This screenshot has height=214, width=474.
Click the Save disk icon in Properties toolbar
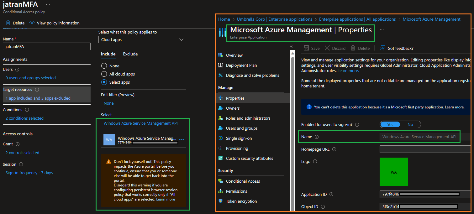click(x=306, y=48)
